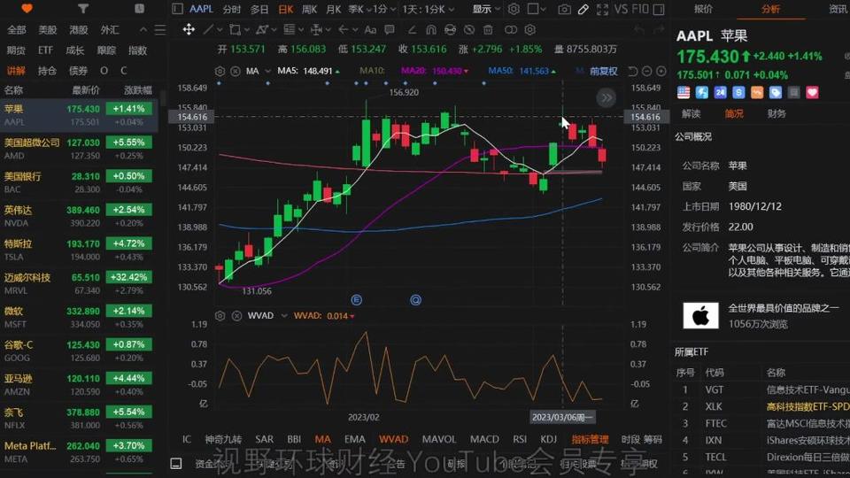Select the move crosshair drawing tool

[188, 29]
